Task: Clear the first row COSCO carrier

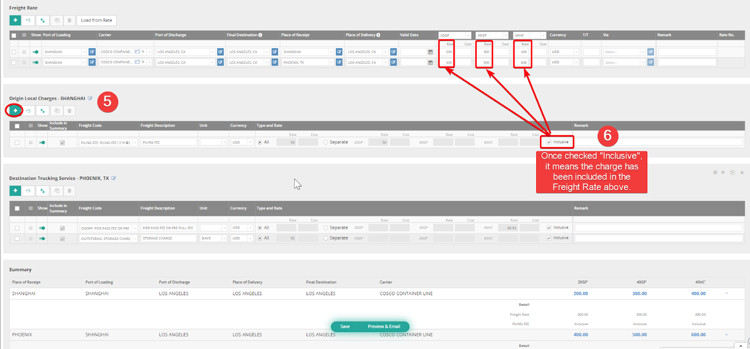Action: tap(143, 52)
